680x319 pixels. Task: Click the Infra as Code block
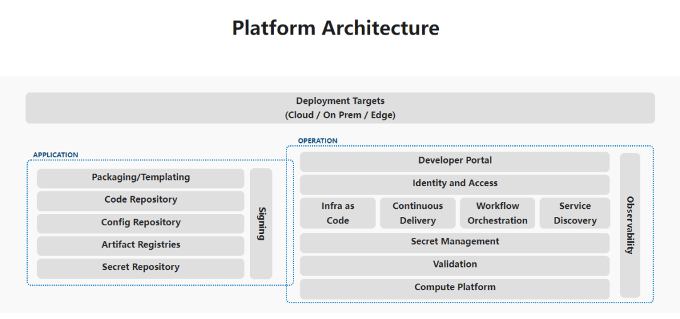338,213
